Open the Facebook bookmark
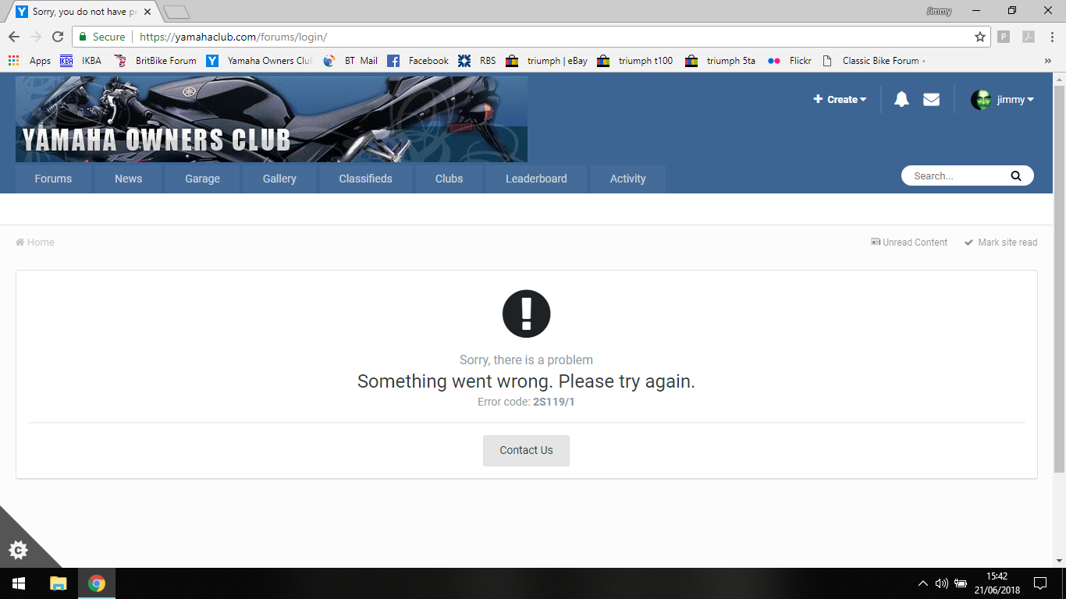The width and height of the screenshot is (1066, 599). coord(418,61)
